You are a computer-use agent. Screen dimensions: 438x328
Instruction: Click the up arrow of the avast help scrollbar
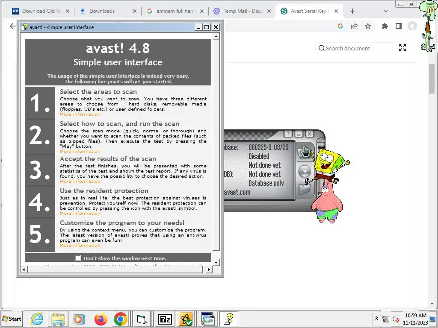pyautogui.click(x=216, y=37)
